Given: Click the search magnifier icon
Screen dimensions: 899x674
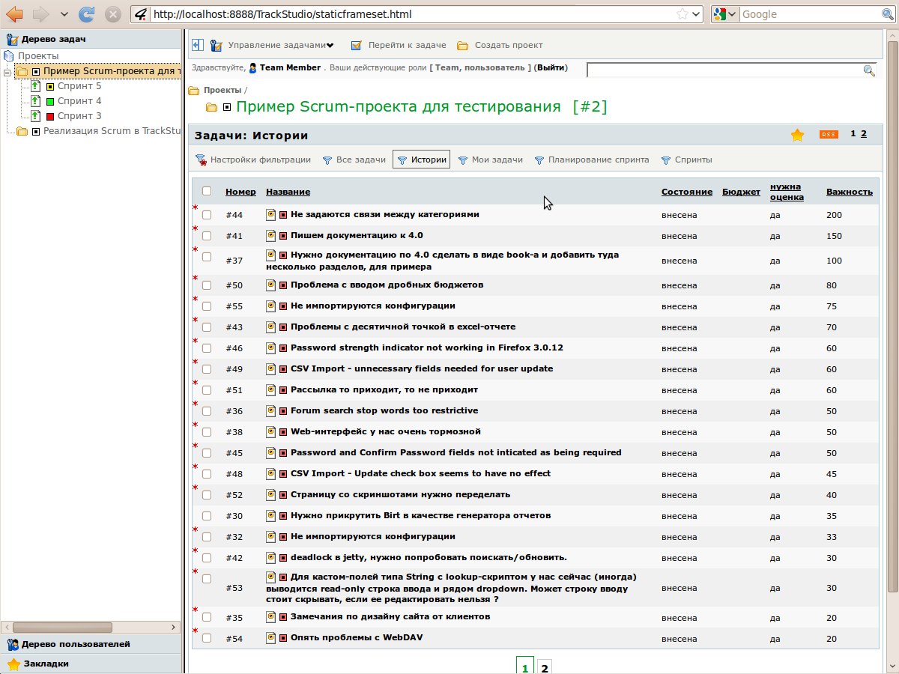Looking at the screenshot, I should [869, 70].
